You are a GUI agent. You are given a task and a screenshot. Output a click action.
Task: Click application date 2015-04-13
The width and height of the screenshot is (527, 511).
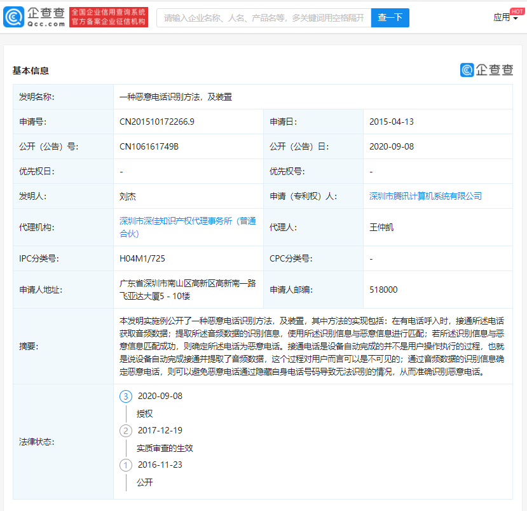click(x=391, y=122)
